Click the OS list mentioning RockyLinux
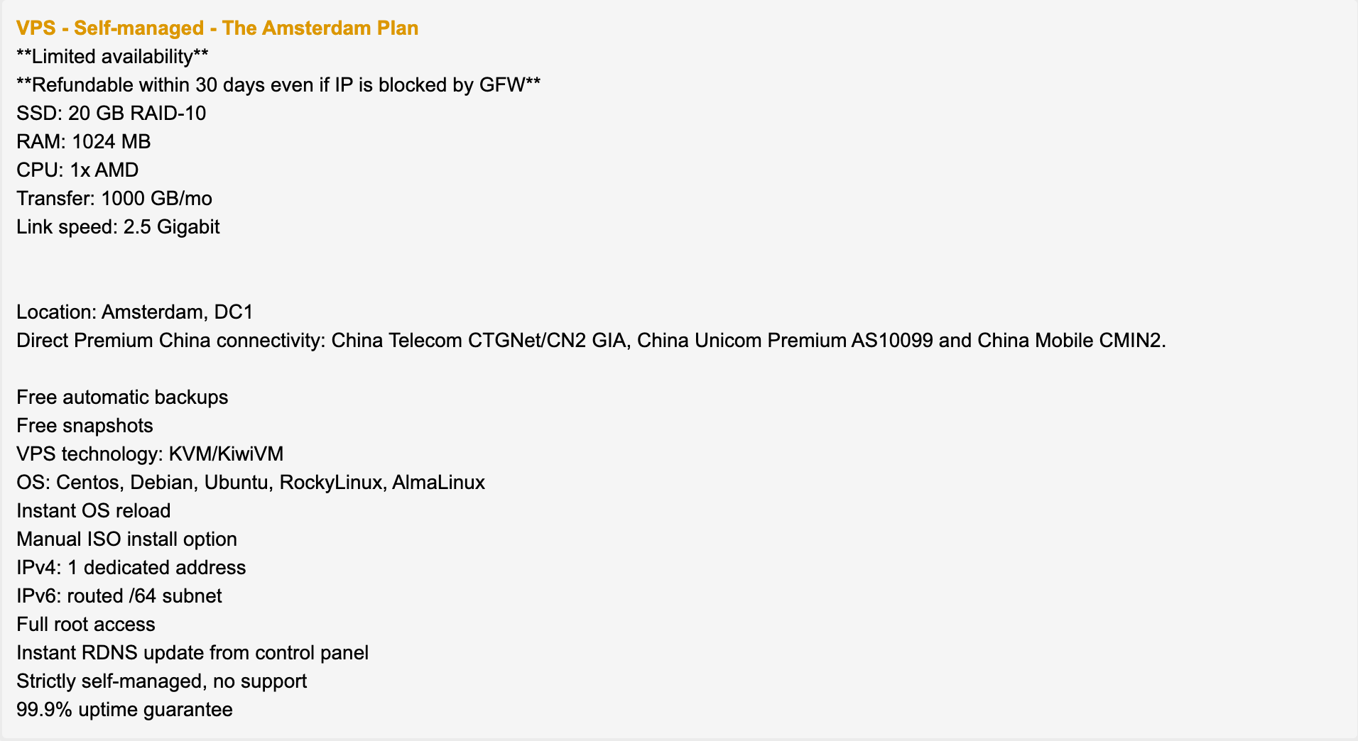Image resolution: width=1358 pixels, height=741 pixels. (x=251, y=483)
